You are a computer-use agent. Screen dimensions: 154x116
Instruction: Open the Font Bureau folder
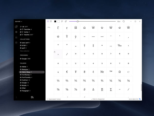click(x=26, y=75)
